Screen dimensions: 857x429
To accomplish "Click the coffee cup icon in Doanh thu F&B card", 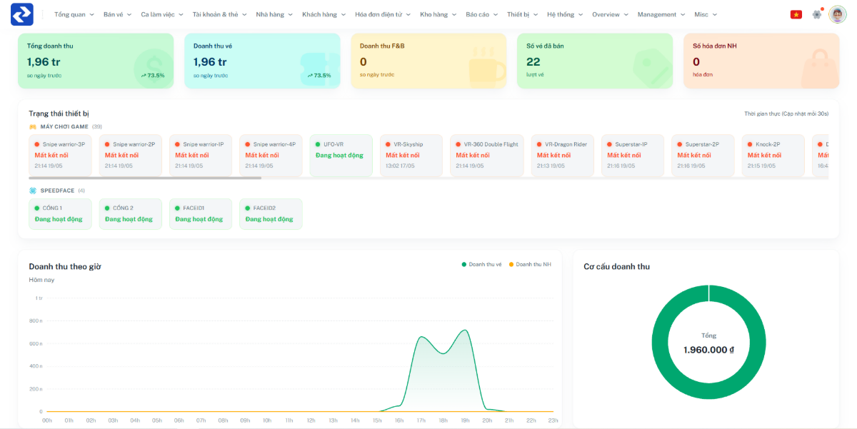I will click(487, 68).
